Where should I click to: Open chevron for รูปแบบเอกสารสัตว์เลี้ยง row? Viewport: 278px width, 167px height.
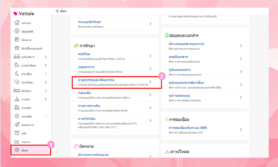[x=241, y=85]
